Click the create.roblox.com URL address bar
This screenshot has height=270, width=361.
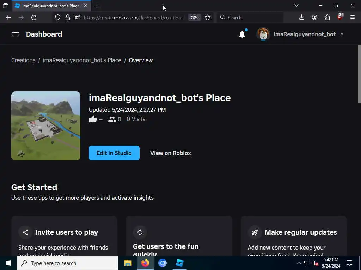click(134, 18)
